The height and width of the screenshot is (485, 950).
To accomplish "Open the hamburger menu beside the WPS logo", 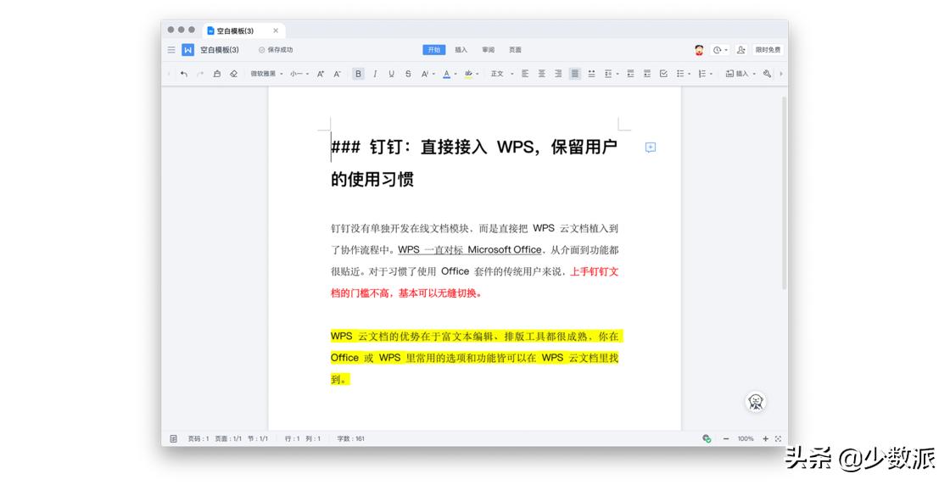I will (171, 50).
